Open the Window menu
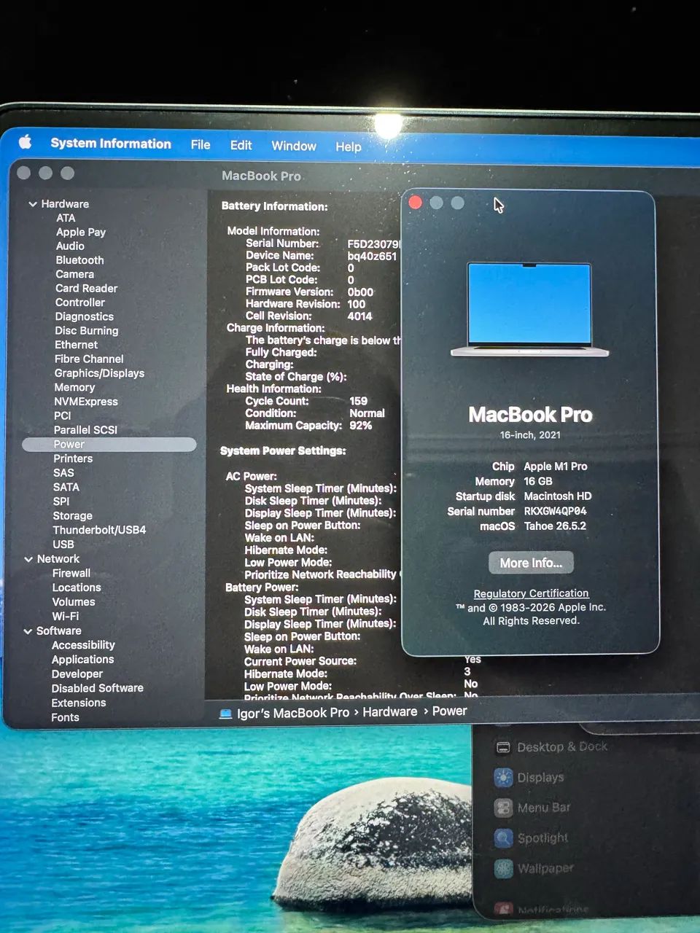700x933 pixels. click(294, 146)
